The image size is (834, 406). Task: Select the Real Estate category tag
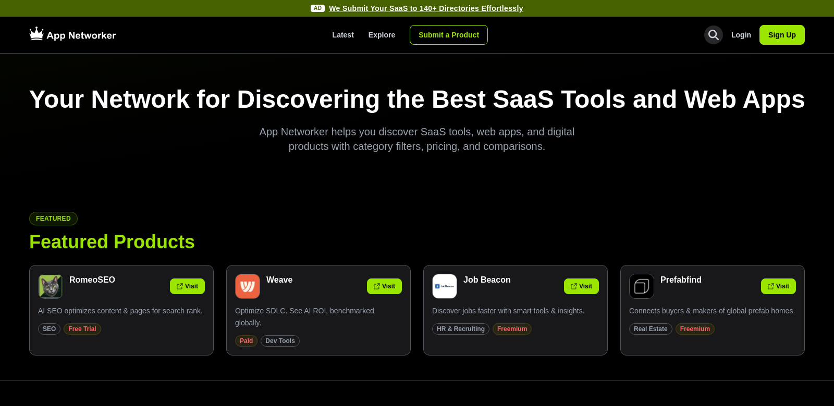pyautogui.click(x=651, y=329)
